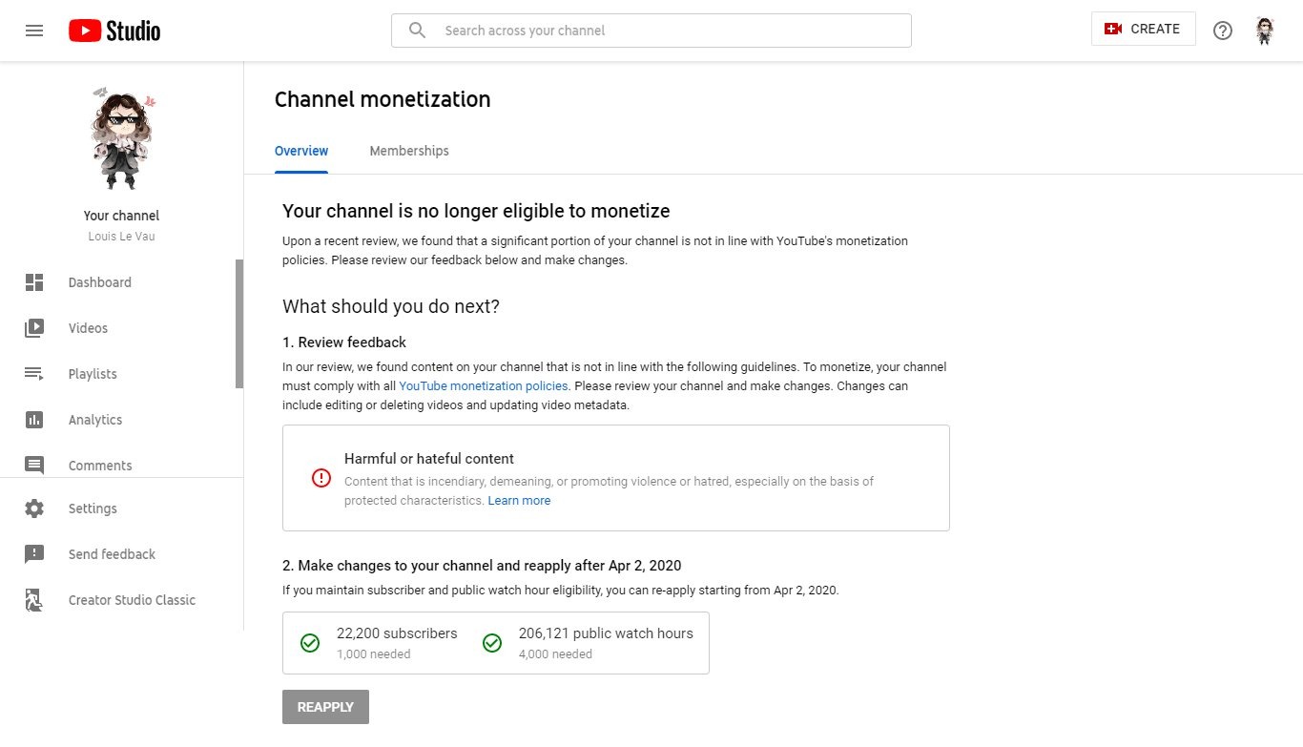The height and width of the screenshot is (747, 1303).
Task: Click the "4,000 needed" text
Action: coord(555,654)
